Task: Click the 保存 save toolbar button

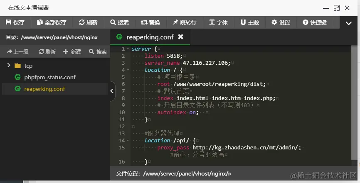Action: (15, 22)
